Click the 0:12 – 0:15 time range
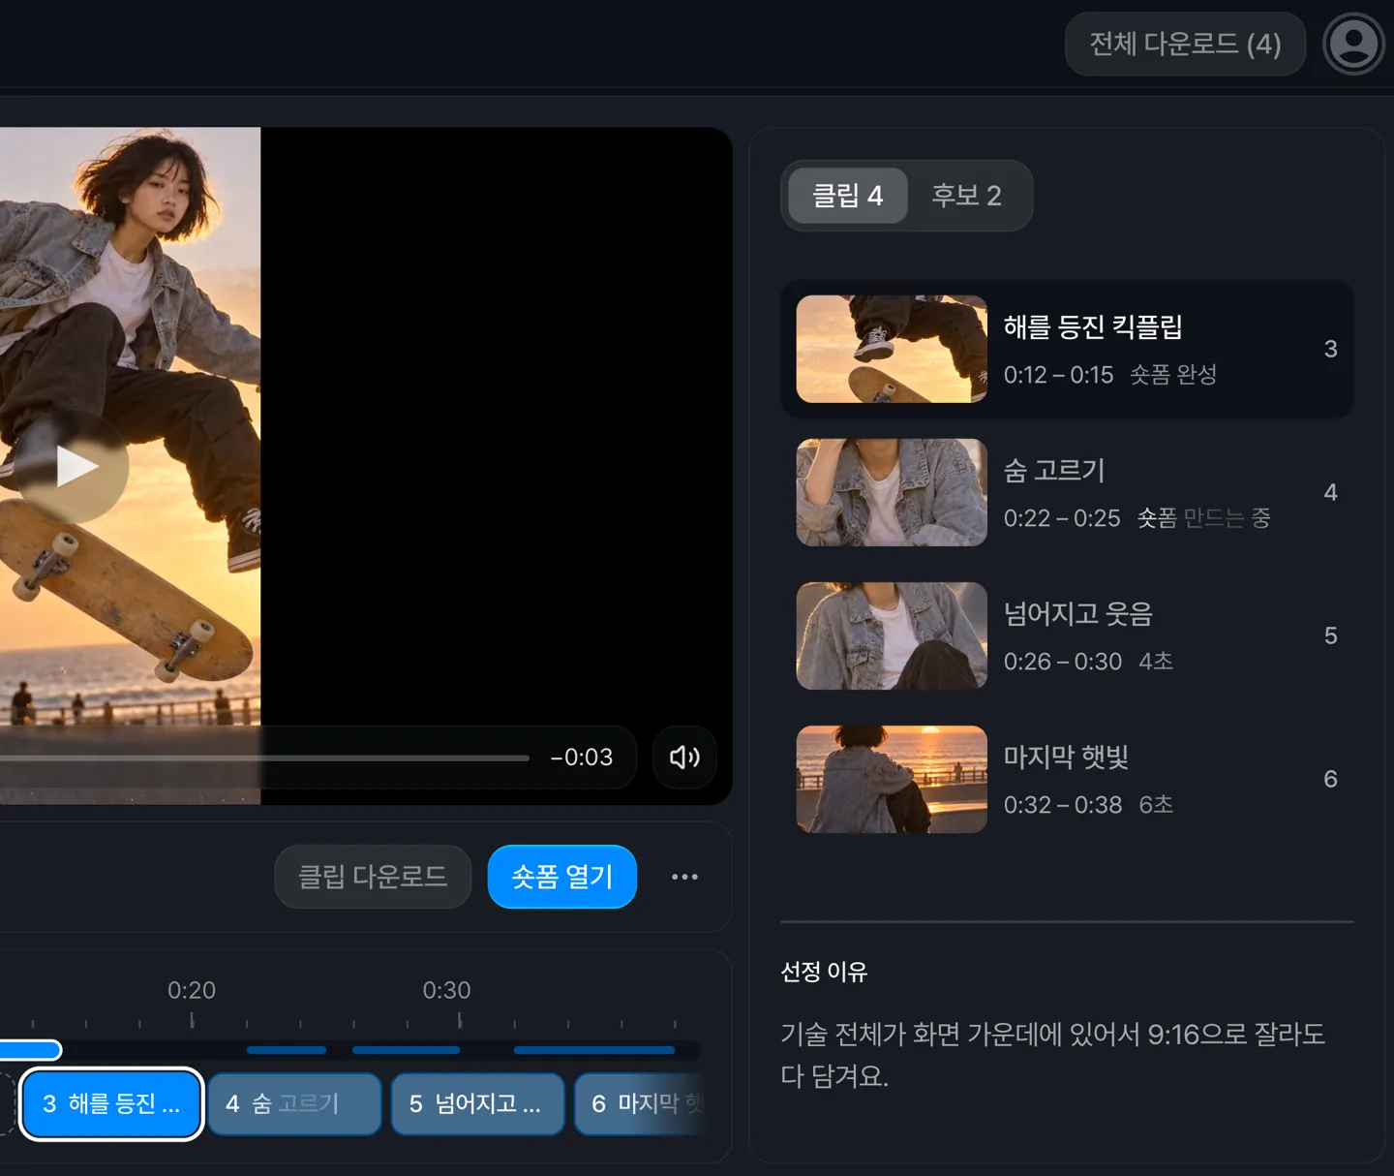Viewport: 1394px width, 1176px height. click(1058, 375)
